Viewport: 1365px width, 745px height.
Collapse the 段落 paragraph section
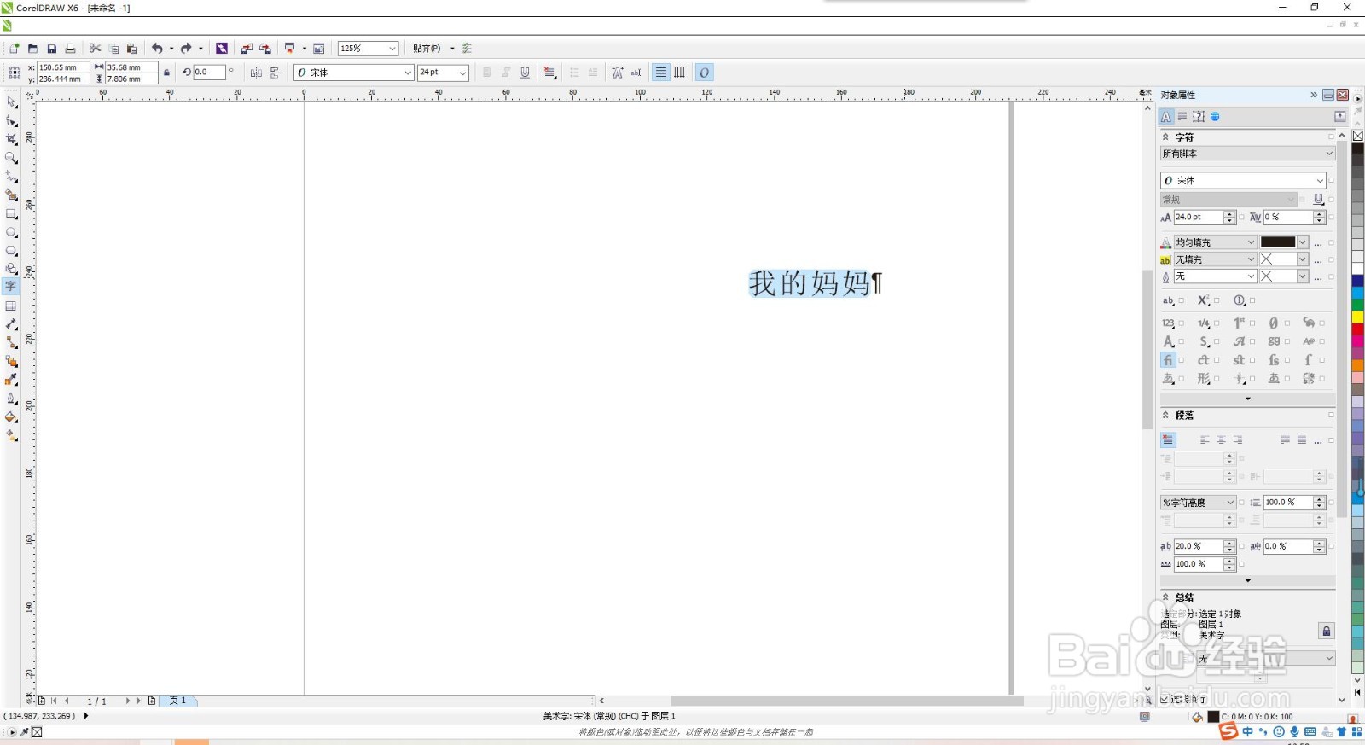[x=1166, y=415]
